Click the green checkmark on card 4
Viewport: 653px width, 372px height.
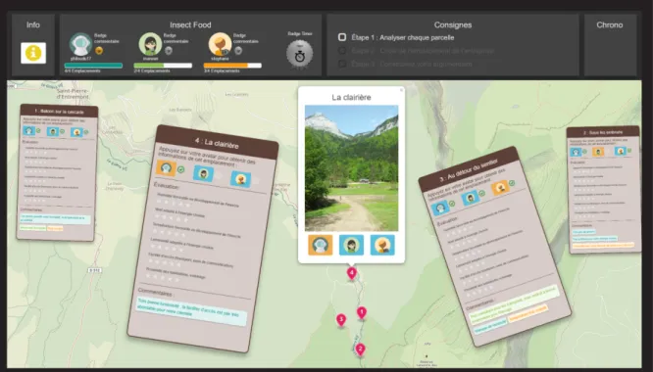coord(180,170)
